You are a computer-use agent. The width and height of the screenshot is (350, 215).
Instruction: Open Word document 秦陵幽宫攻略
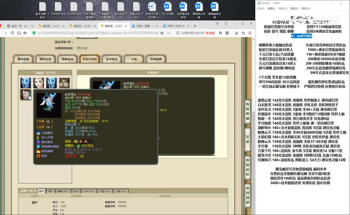coord(214,10)
